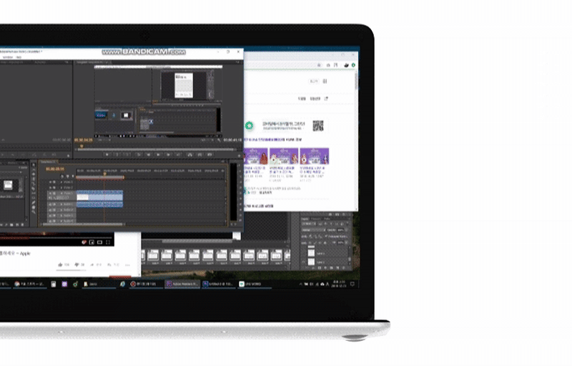Click the YouTube video progress bar
This screenshot has width=572, height=366.
[x=57, y=235]
